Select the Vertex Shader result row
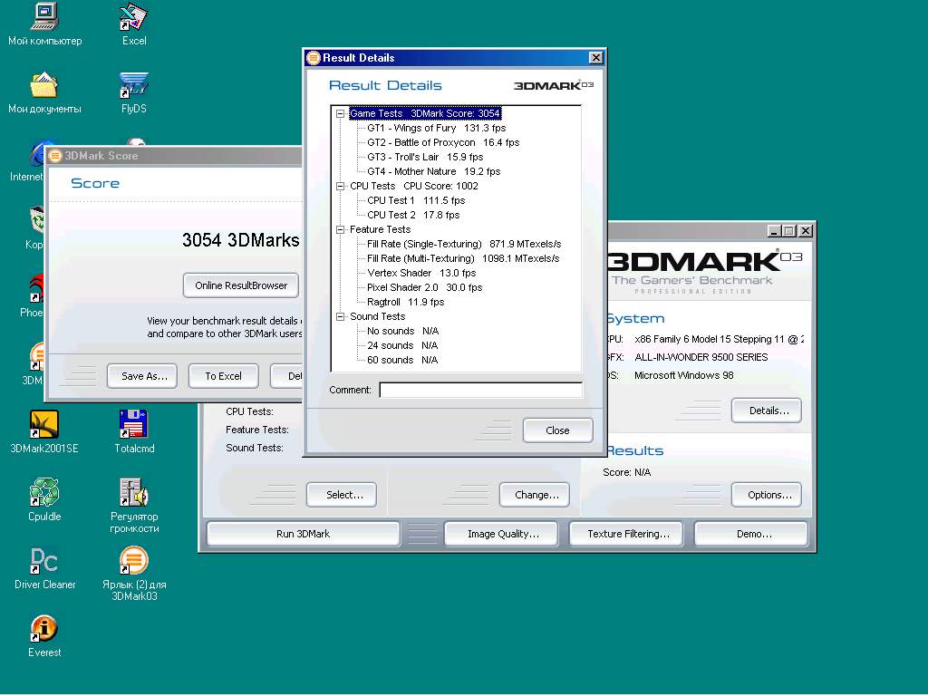Image resolution: width=928 pixels, height=696 pixels. [421, 273]
